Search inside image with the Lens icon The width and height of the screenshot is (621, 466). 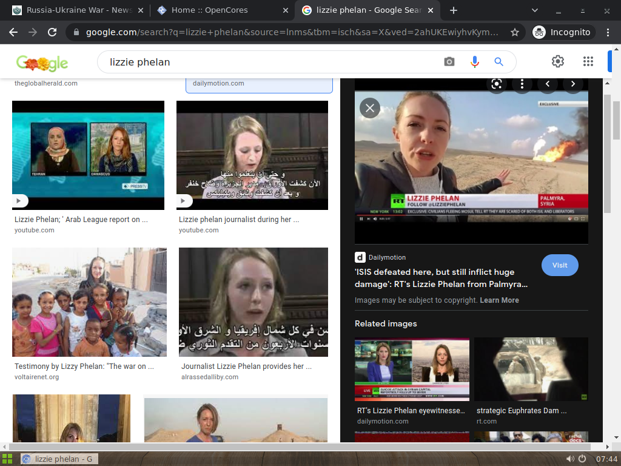click(497, 84)
